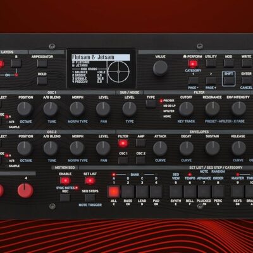Click OSC 2 Position knob
Screen dimensions: 253x253
(x=25, y=148)
